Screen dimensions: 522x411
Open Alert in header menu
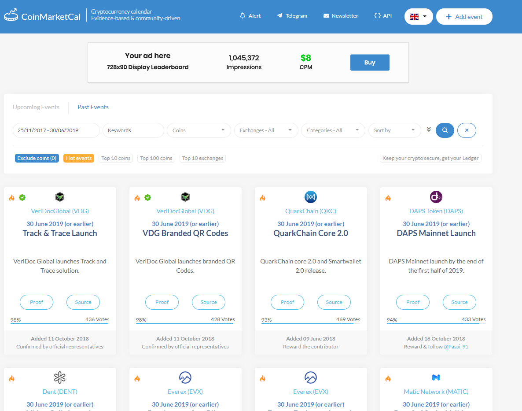click(250, 16)
